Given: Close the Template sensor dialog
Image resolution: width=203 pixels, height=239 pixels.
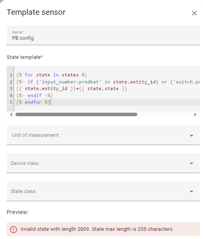Looking at the screenshot, I should coord(194,13).
